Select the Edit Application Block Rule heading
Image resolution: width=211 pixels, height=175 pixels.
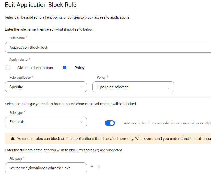(x=41, y=5)
